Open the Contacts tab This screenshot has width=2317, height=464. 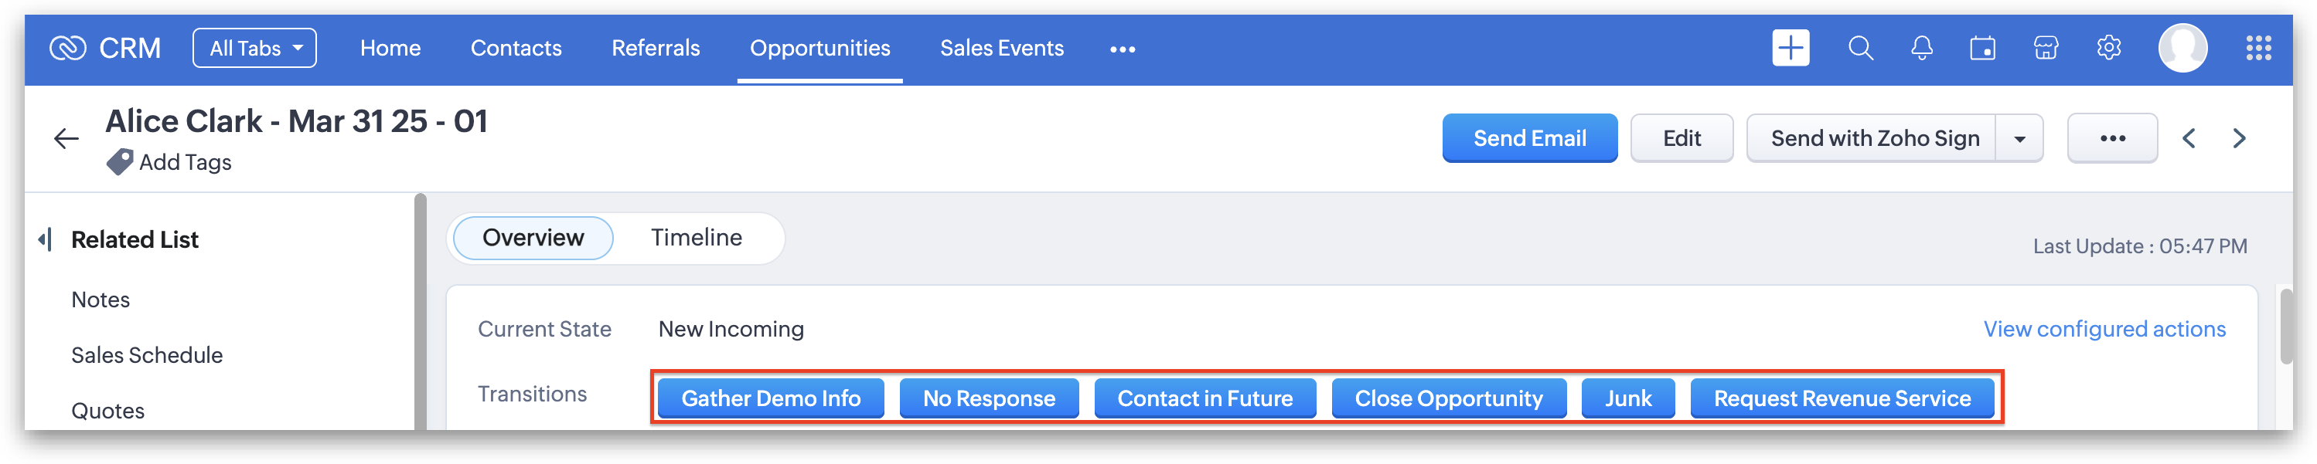click(516, 49)
